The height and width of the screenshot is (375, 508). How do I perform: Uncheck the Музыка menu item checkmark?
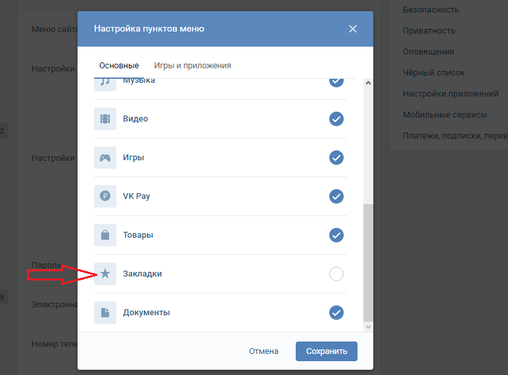(336, 82)
